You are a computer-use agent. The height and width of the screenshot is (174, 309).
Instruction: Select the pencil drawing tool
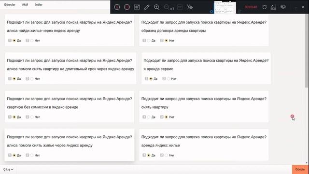[147, 7]
